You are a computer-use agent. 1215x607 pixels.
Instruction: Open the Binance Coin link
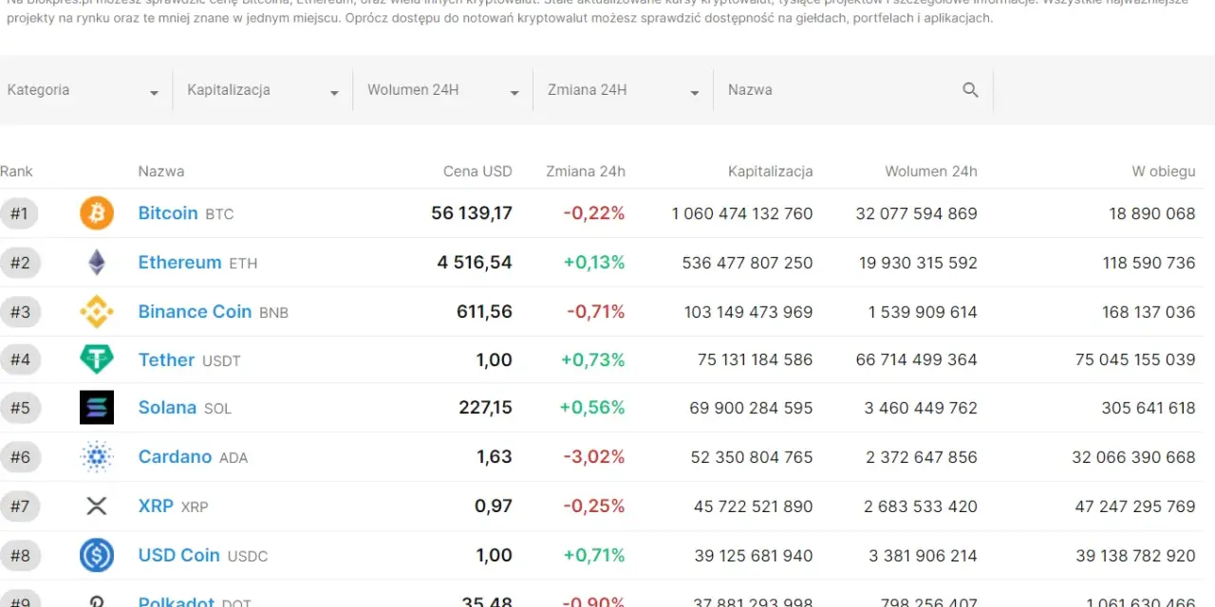(x=195, y=311)
